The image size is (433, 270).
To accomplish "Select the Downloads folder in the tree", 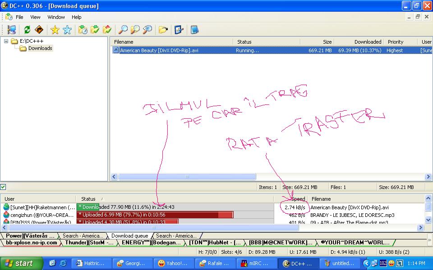I will tap(40, 48).
